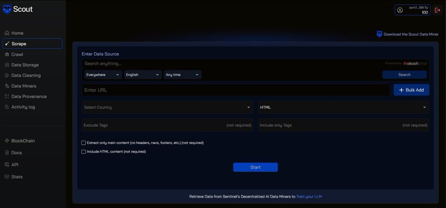Click the Home house icon
446x208 pixels.
coord(7,33)
